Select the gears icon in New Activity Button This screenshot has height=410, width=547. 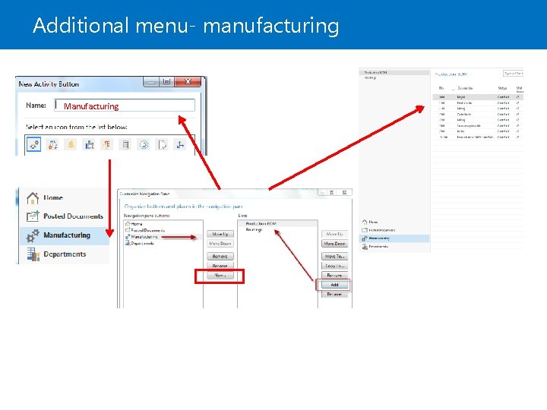[x=34, y=145]
